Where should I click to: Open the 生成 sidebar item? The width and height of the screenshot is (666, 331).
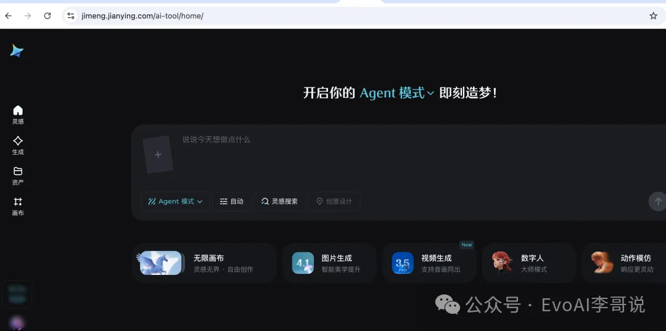(18, 145)
